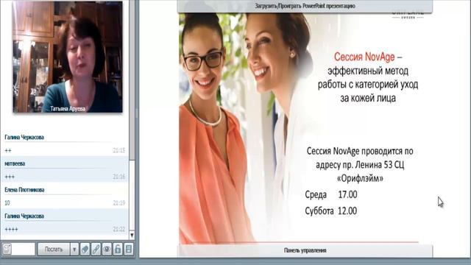Click the address text пр. Ленина 53 СЦ
This screenshot has width=471, height=265.
tap(373, 165)
